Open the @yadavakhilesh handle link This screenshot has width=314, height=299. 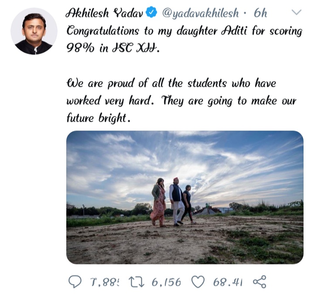click(x=200, y=14)
